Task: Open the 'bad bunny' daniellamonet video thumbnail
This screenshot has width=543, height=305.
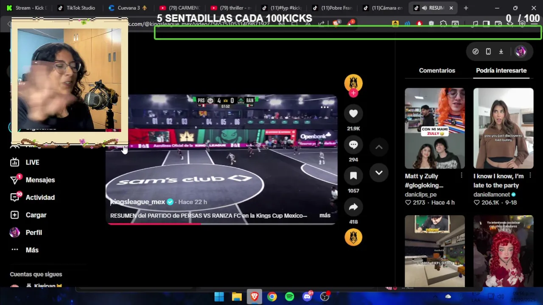Action: pyautogui.click(x=503, y=128)
